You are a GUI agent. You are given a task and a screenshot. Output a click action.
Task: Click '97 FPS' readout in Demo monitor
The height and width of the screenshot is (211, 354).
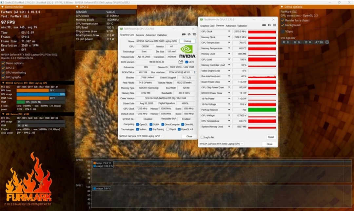pyautogui.click(x=8, y=22)
